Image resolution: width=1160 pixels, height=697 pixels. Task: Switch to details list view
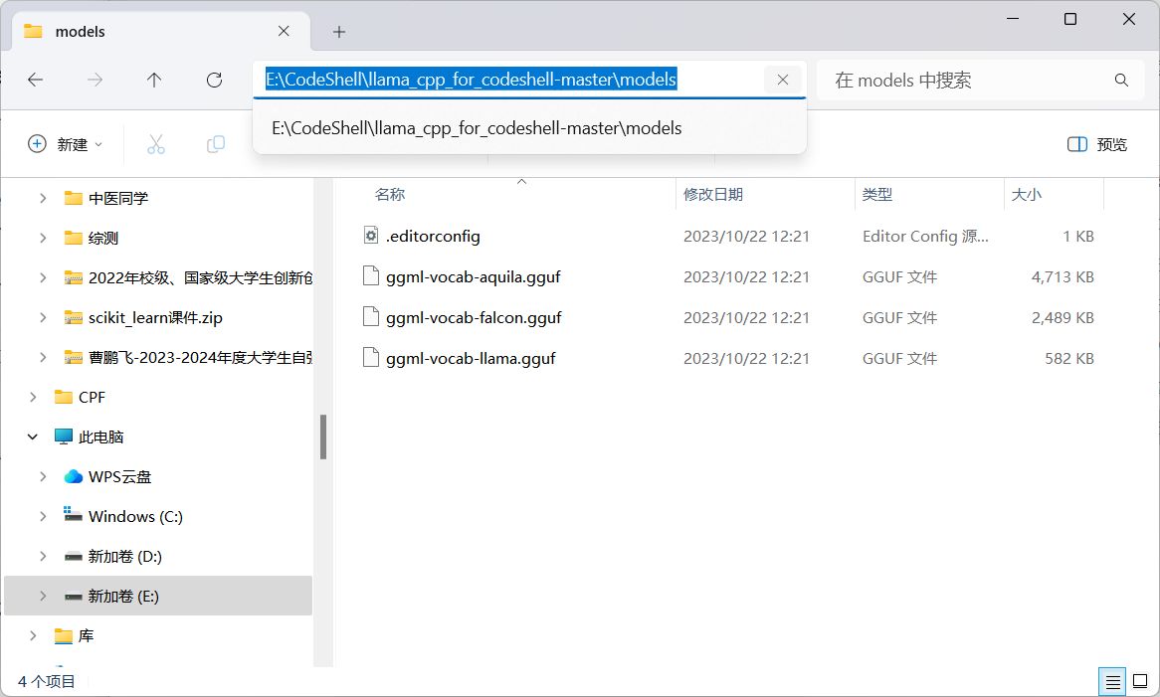pos(1113,682)
